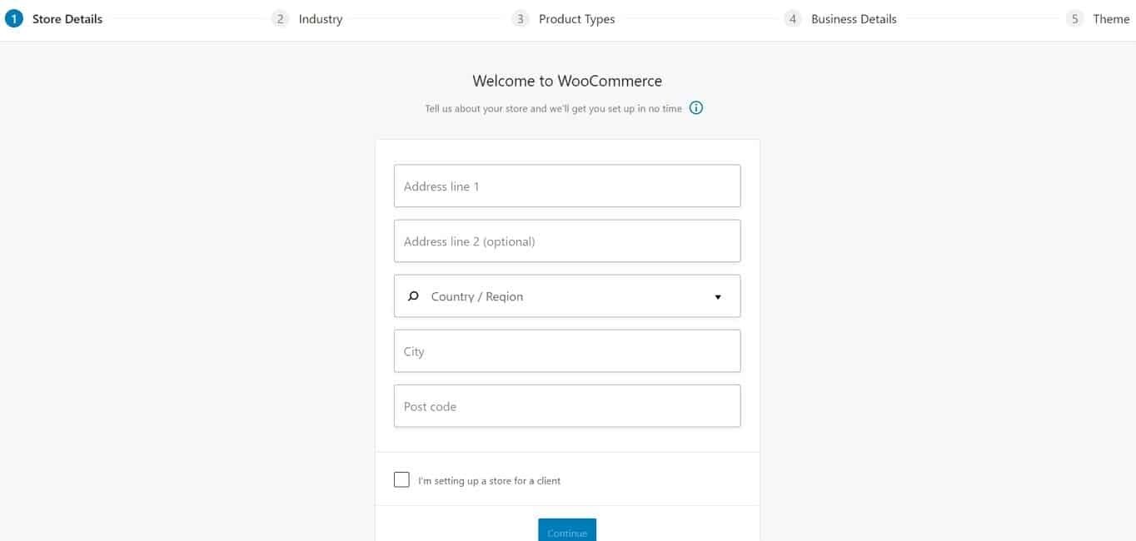Focus the Address line 1 field
The height and width of the screenshot is (541, 1136).
pyautogui.click(x=566, y=186)
